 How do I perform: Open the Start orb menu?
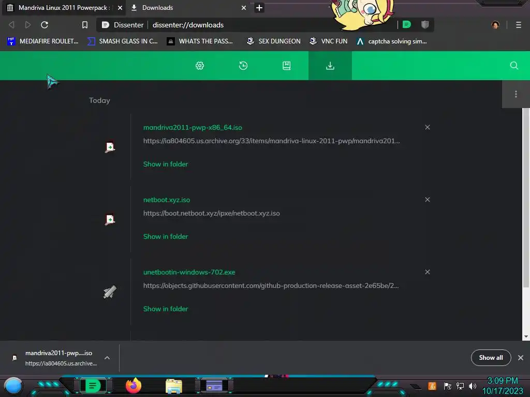point(13,386)
